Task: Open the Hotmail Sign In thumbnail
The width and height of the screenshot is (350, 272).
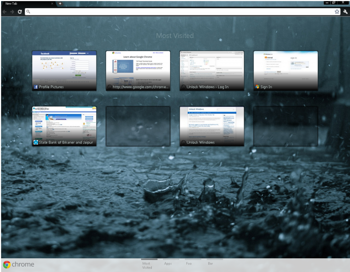Action: (286, 70)
